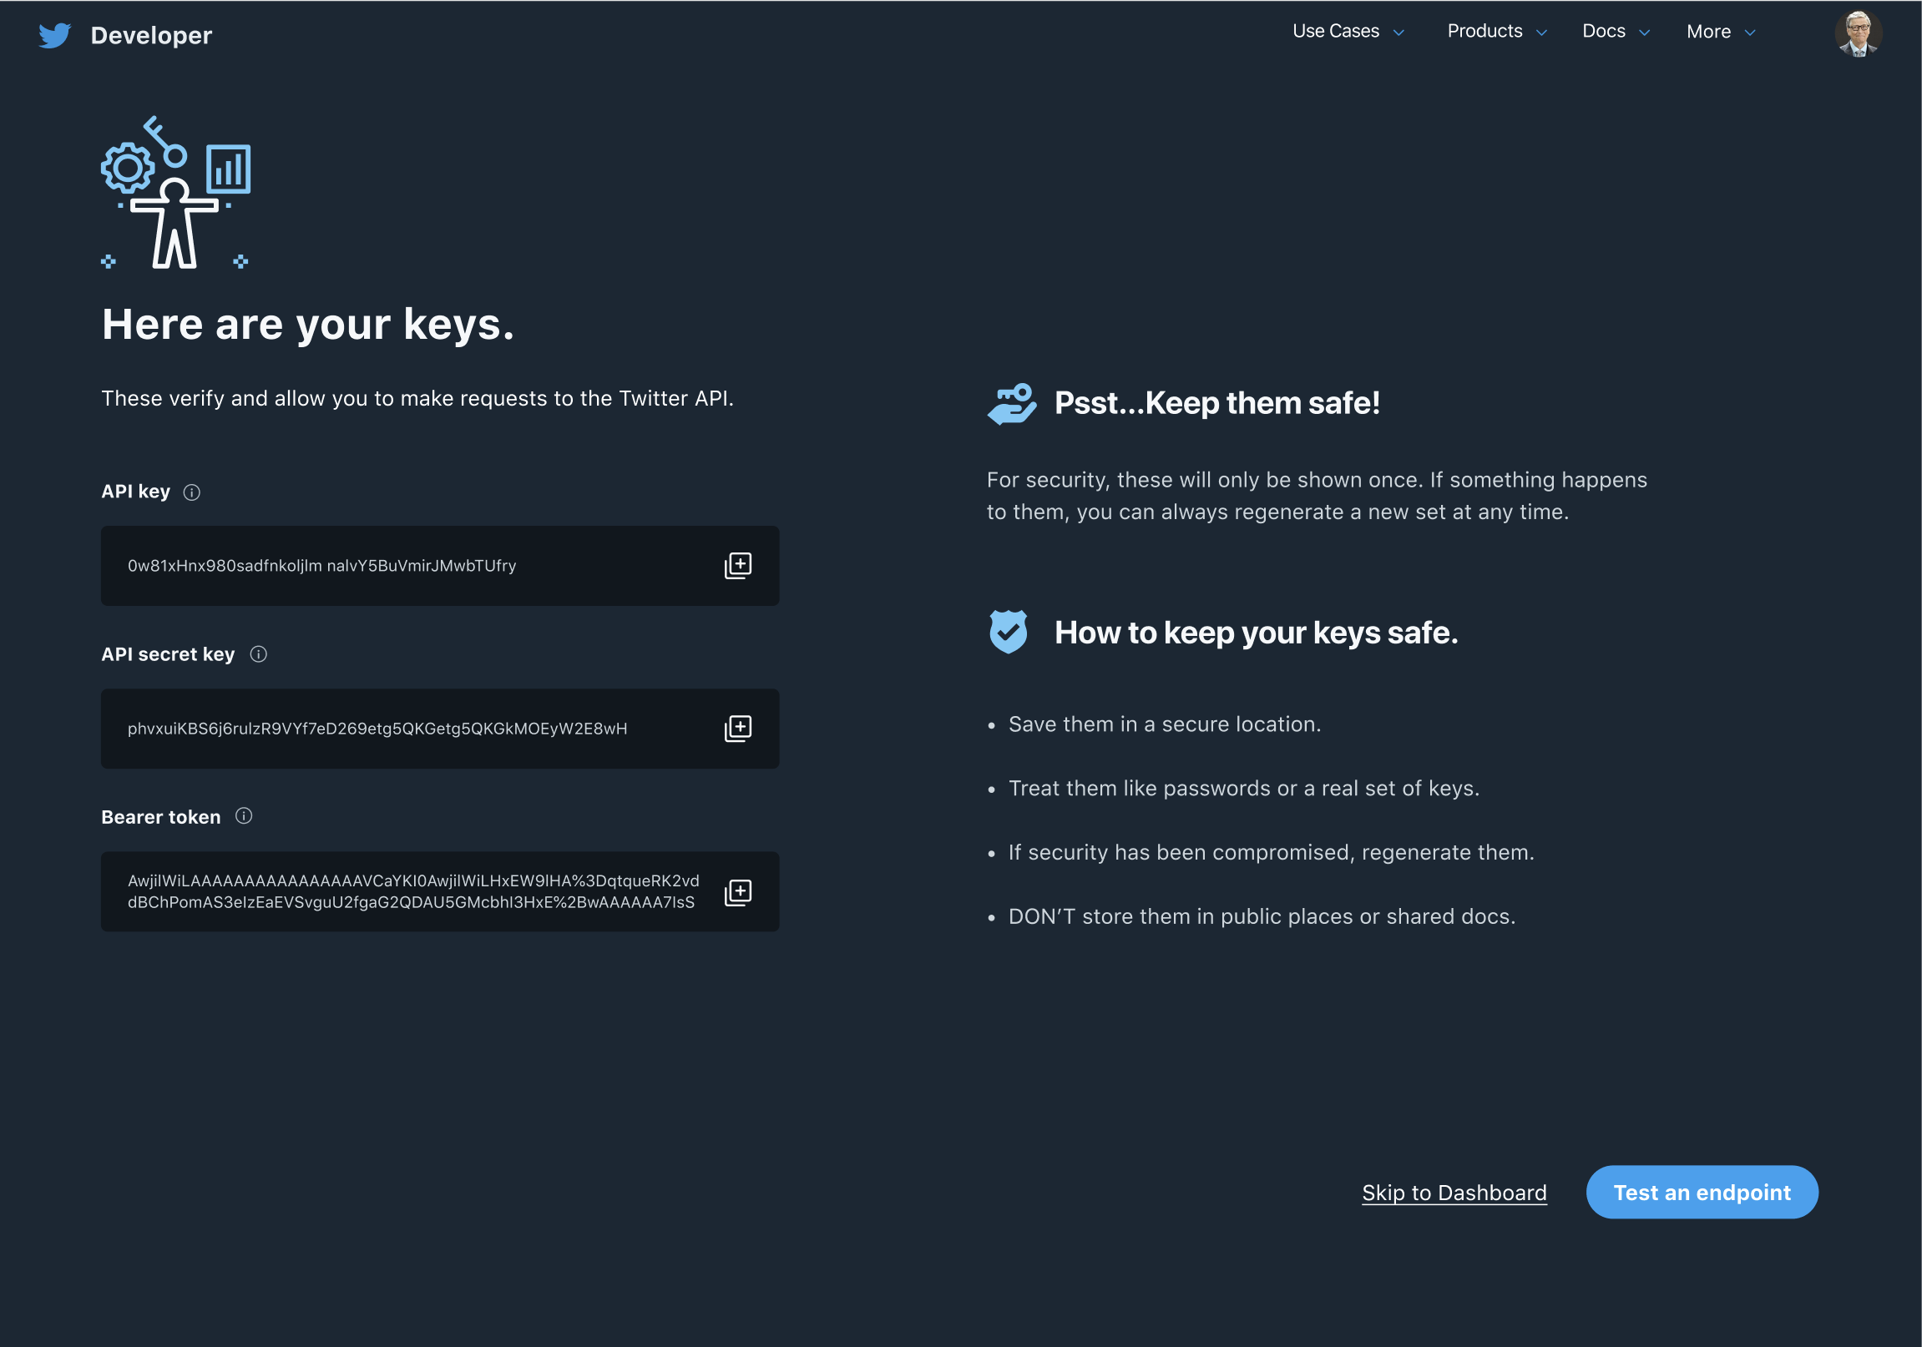The image size is (1922, 1347).
Task: Click 'How to keep your keys safe.' heading
Action: (1257, 633)
